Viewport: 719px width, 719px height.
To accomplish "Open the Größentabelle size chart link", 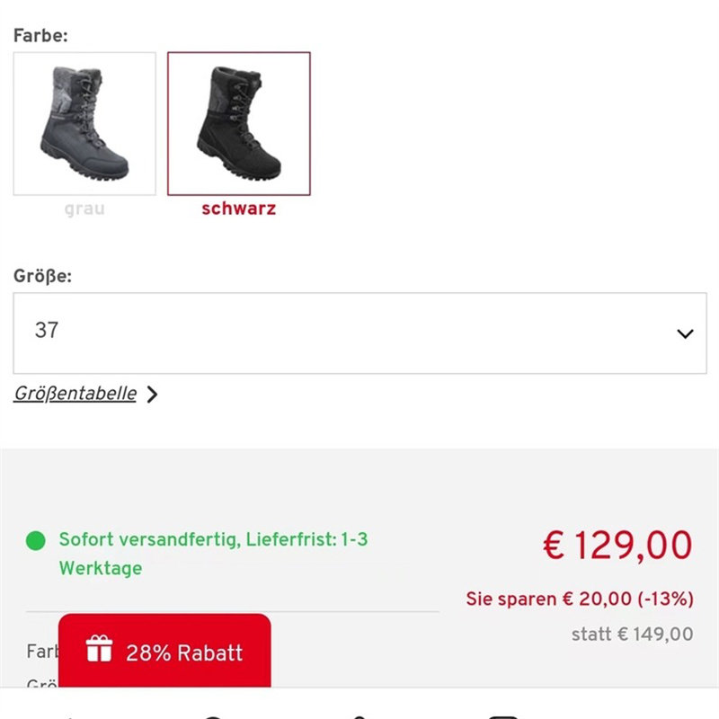I will [x=75, y=394].
